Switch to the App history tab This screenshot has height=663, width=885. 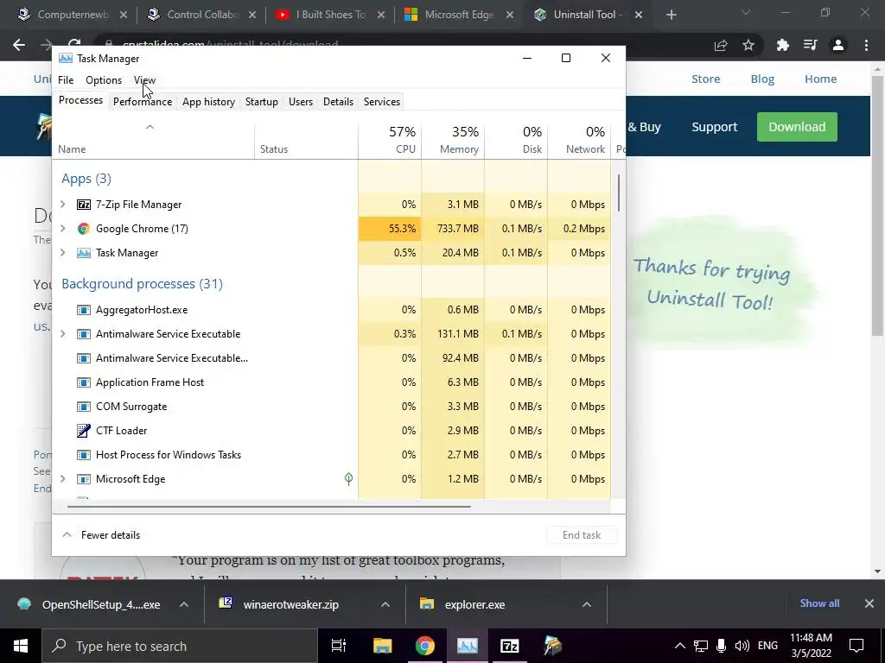tap(208, 102)
